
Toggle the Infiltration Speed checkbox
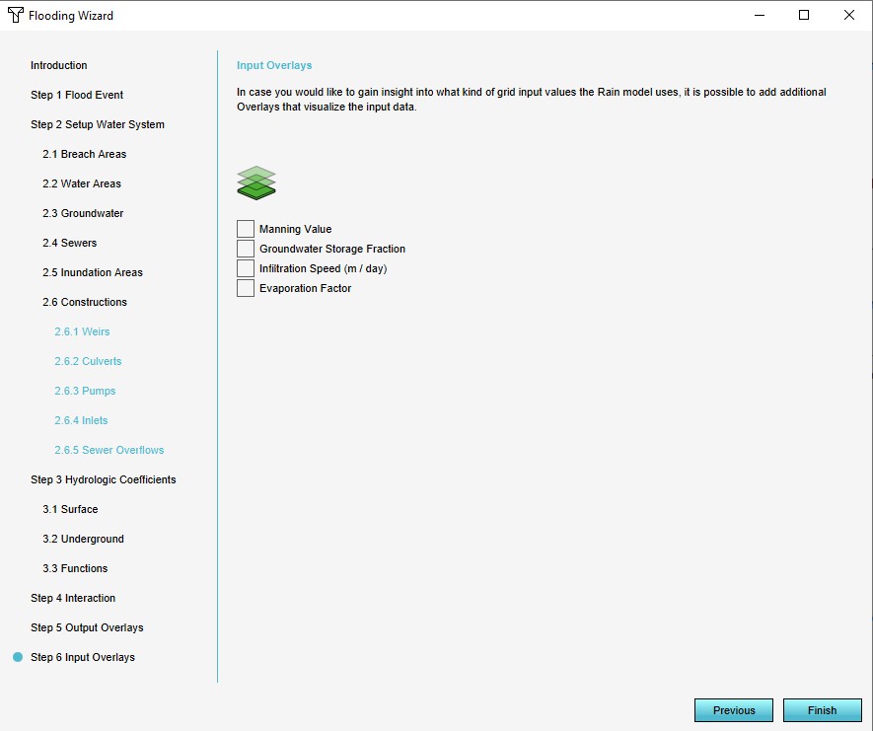pyautogui.click(x=246, y=268)
